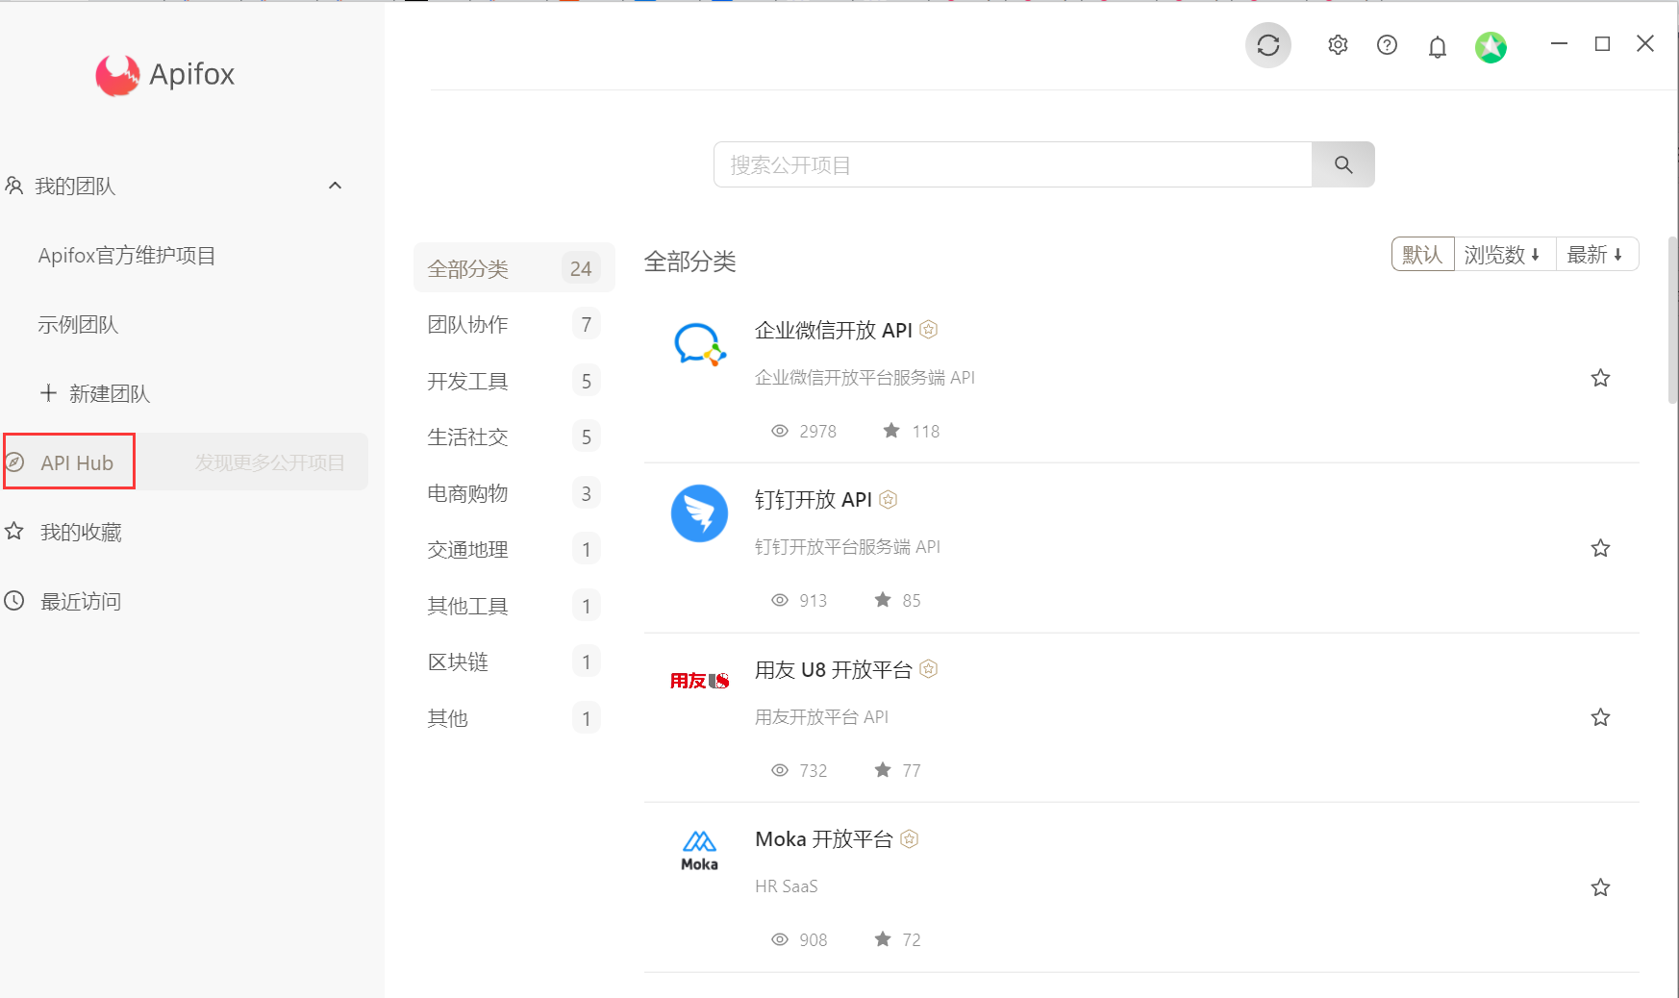Screen dimensions: 1679x998
Task: Select the 区块链 category
Action: (x=514, y=662)
